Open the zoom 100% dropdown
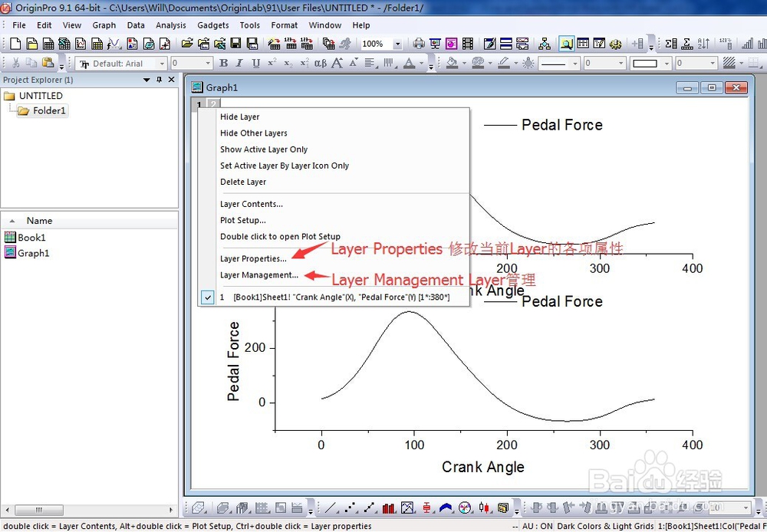Viewport: 767px width, 532px height. (x=397, y=44)
